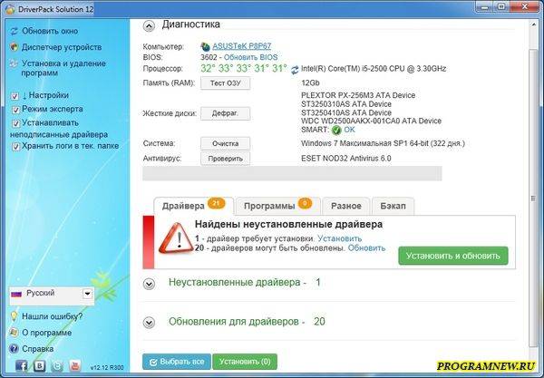Switch to the Программы tab
544x378 pixels.
(277, 206)
